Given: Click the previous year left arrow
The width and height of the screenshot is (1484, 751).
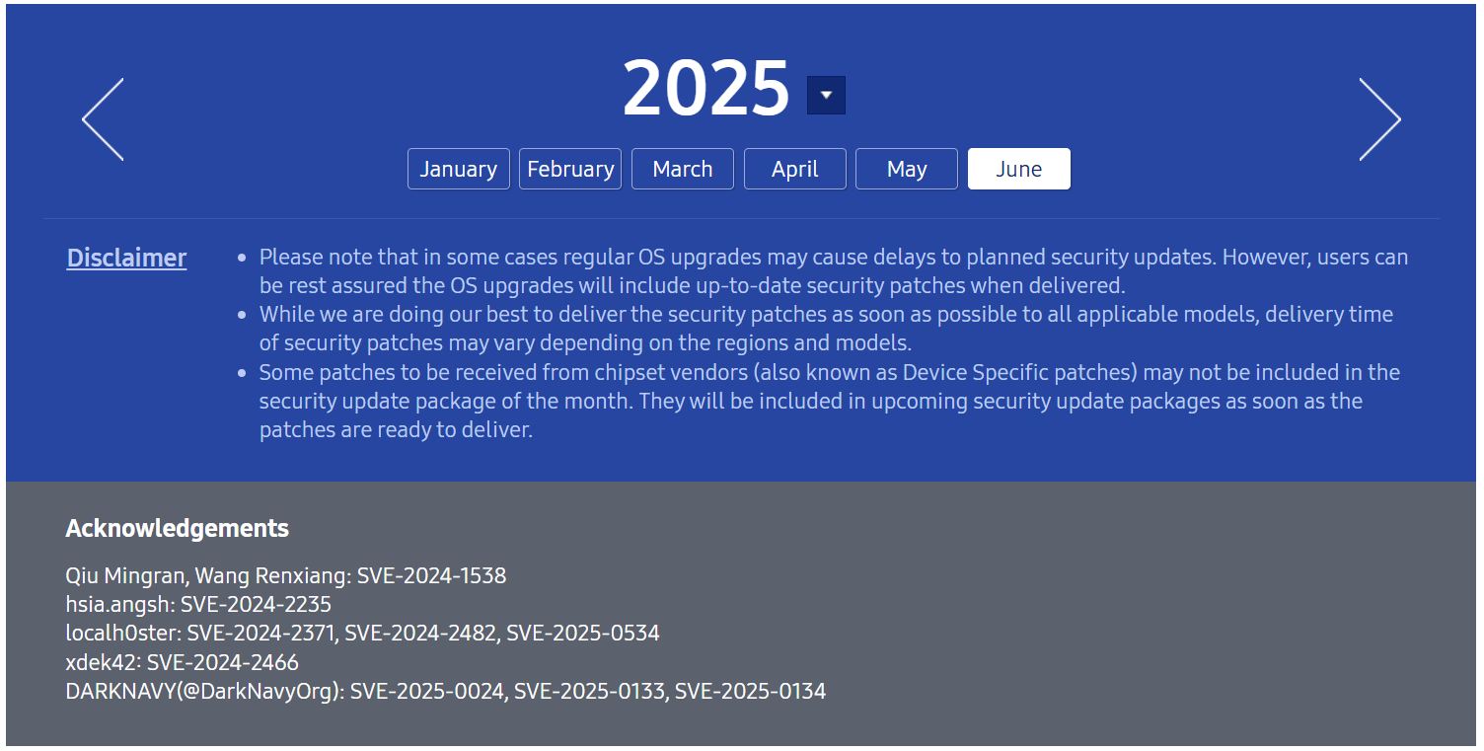Looking at the screenshot, I should point(103,119).
